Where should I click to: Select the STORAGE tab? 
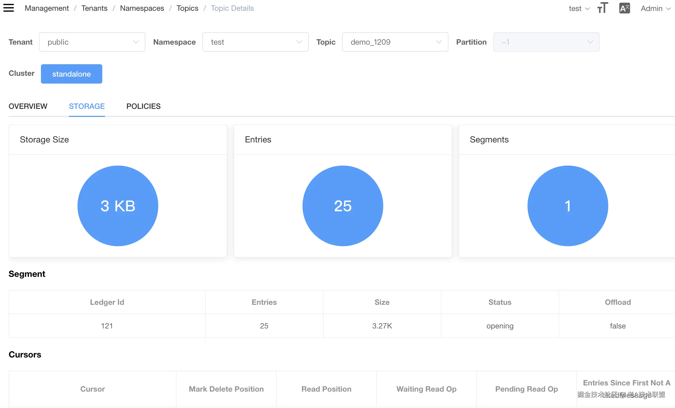coord(87,106)
